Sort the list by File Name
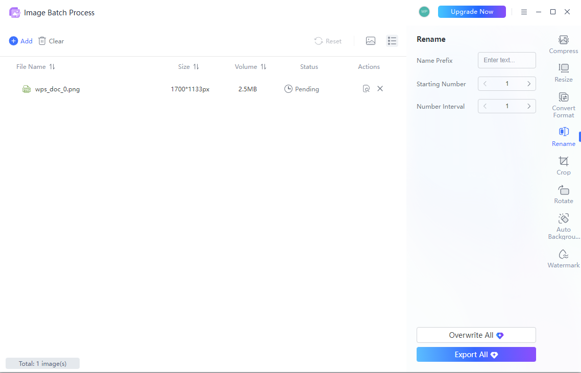Screen dimensions: 581x373 click(x=36, y=67)
